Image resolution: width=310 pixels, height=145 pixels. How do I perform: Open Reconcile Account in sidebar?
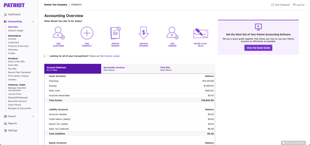[x=17, y=101]
